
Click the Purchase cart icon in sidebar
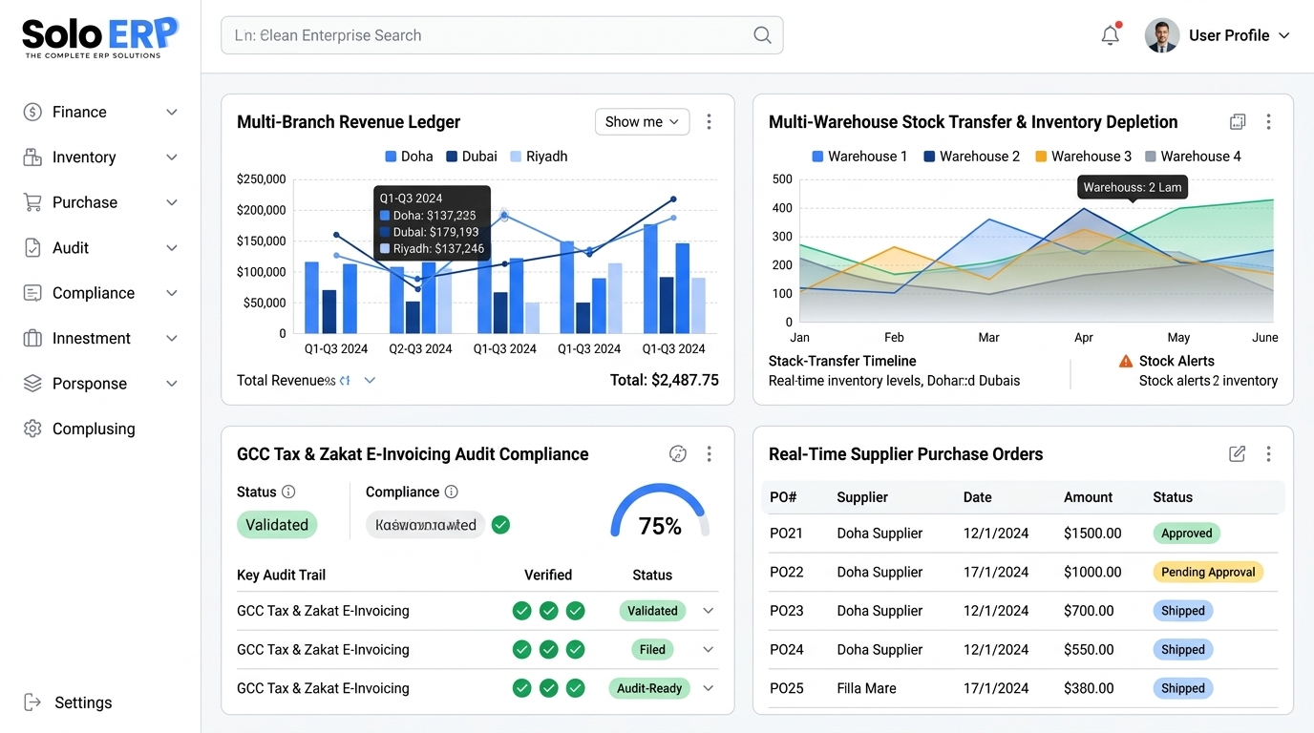pyautogui.click(x=32, y=202)
